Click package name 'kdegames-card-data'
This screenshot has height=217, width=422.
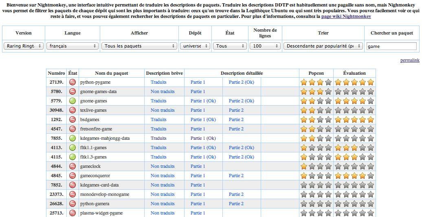point(99,185)
